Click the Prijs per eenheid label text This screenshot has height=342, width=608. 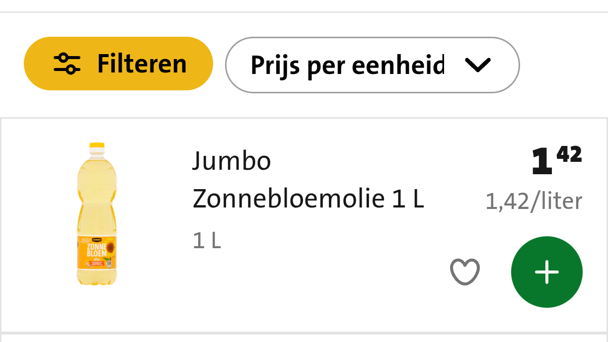pyautogui.click(x=347, y=65)
